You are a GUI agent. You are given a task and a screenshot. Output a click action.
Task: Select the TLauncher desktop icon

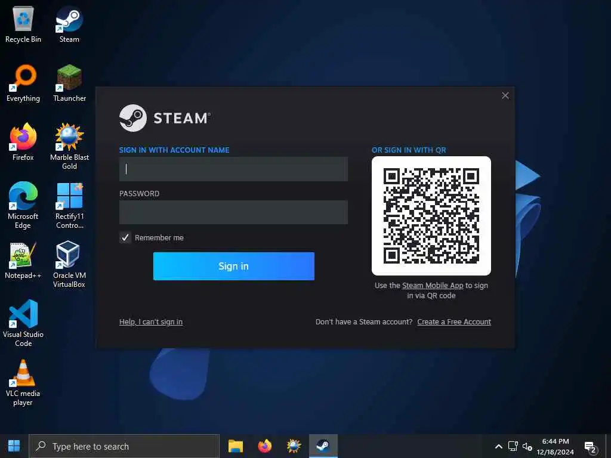point(69,83)
